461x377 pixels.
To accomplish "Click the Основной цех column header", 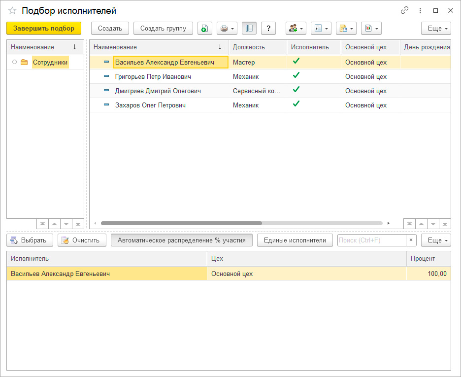I will pyautogui.click(x=370, y=47).
